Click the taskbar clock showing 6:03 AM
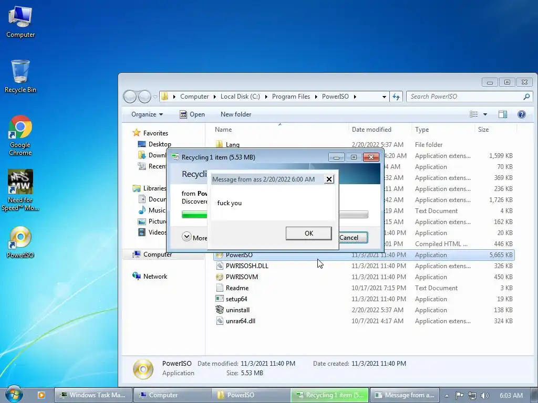The image size is (538, 403). pos(511,396)
